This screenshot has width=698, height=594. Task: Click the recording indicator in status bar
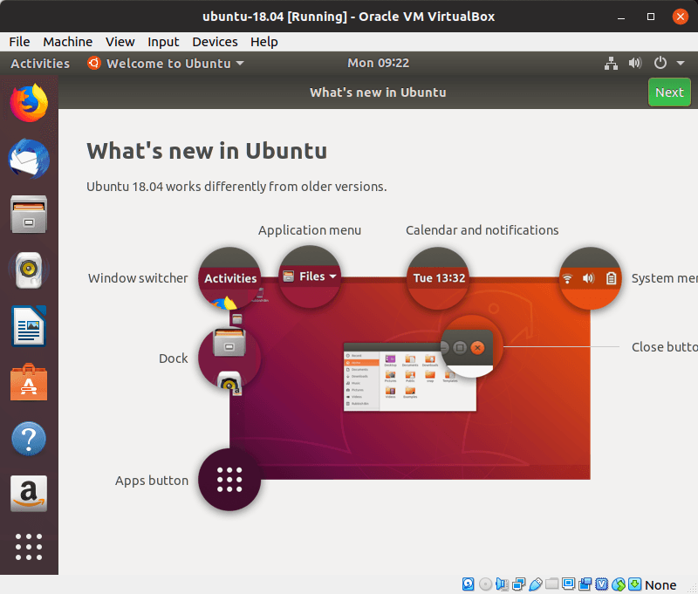coord(585,584)
